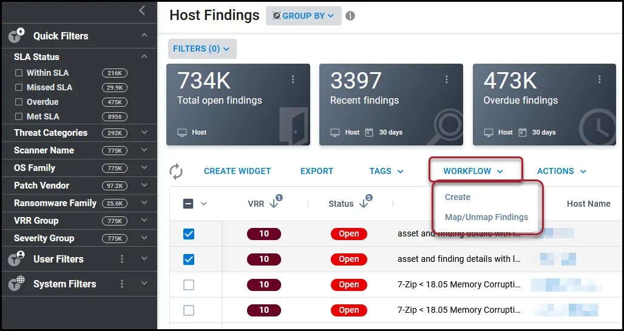
Task: Expand the Scanner Name filter
Action: pyautogui.click(x=144, y=150)
